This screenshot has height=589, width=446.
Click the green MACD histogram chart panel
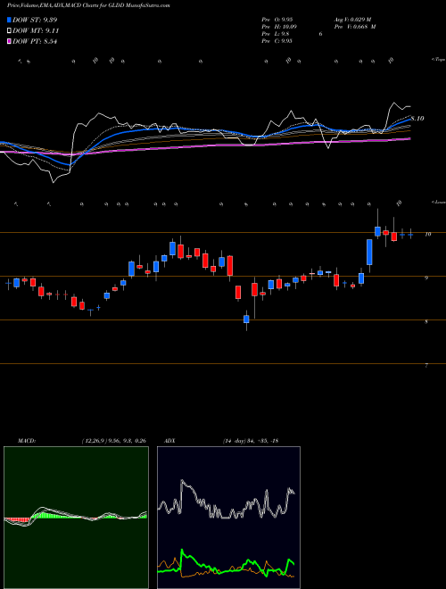76,518
